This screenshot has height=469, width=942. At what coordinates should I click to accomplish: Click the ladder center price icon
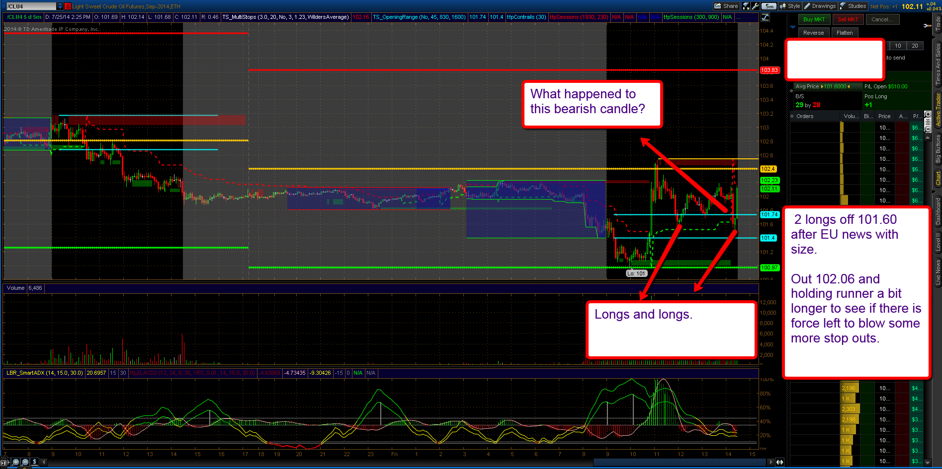point(927,122)
